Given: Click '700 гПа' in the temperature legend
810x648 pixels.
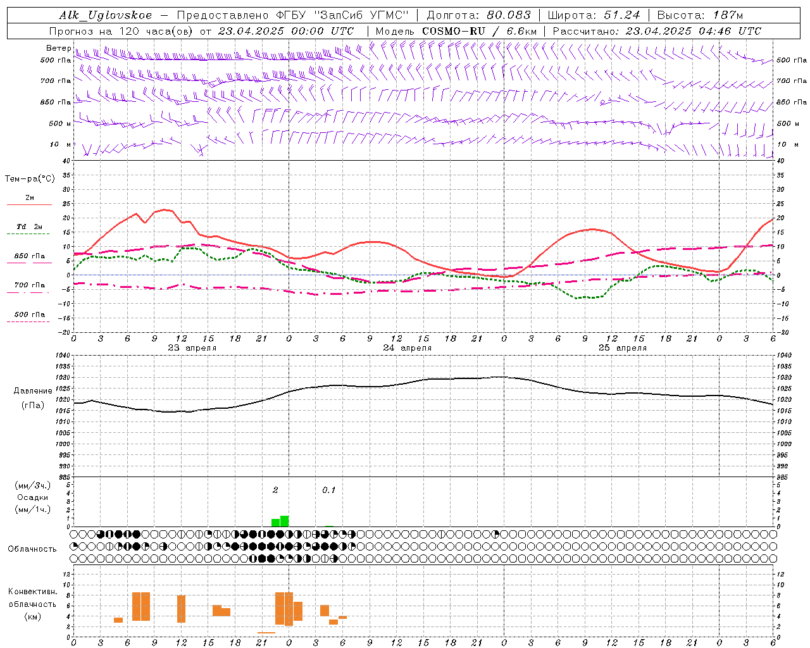Looking at the screenshot, I should (x=30, y=285).
